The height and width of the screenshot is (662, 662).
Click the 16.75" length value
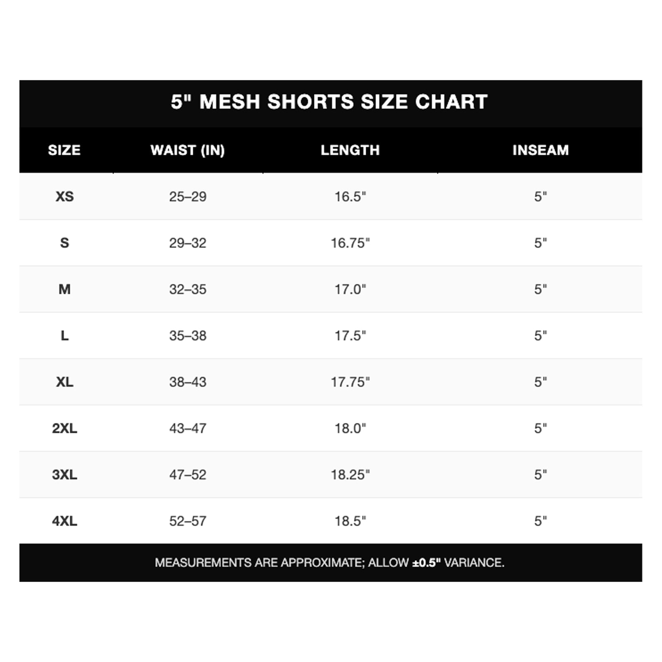(x=350, y=243)
